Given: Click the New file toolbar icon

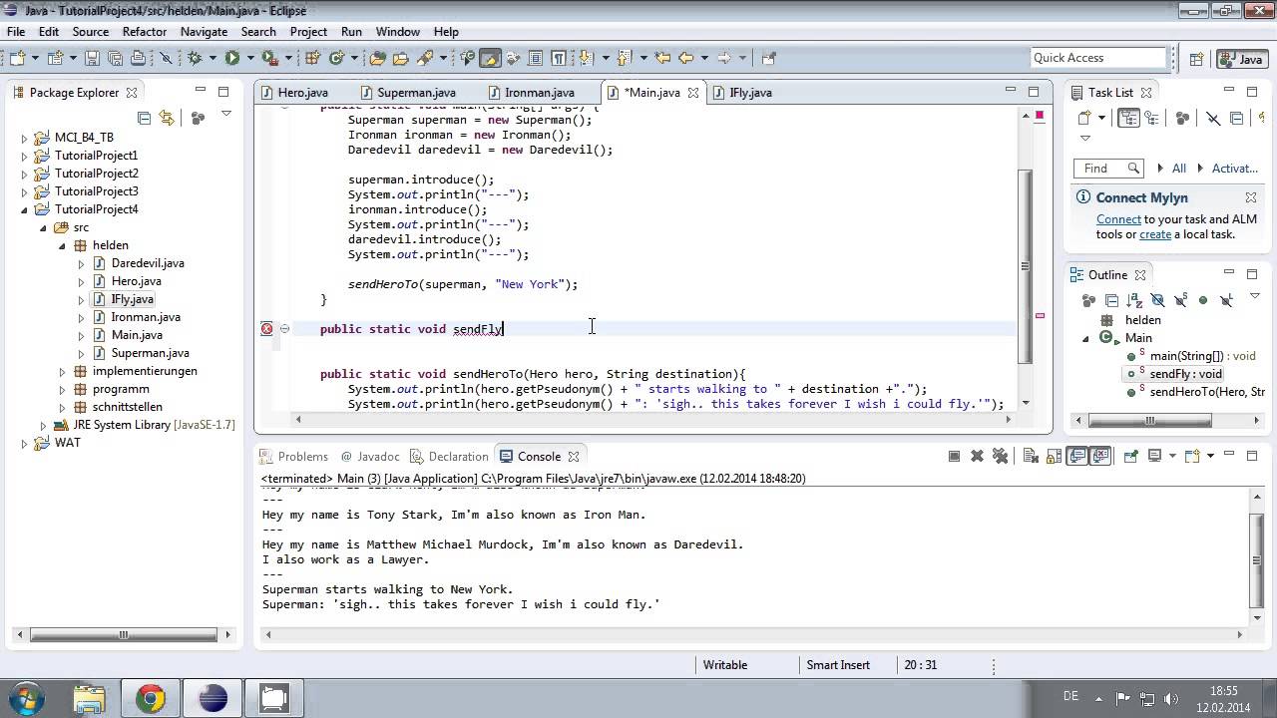Looking at the screenshot, I should [17, 58].
